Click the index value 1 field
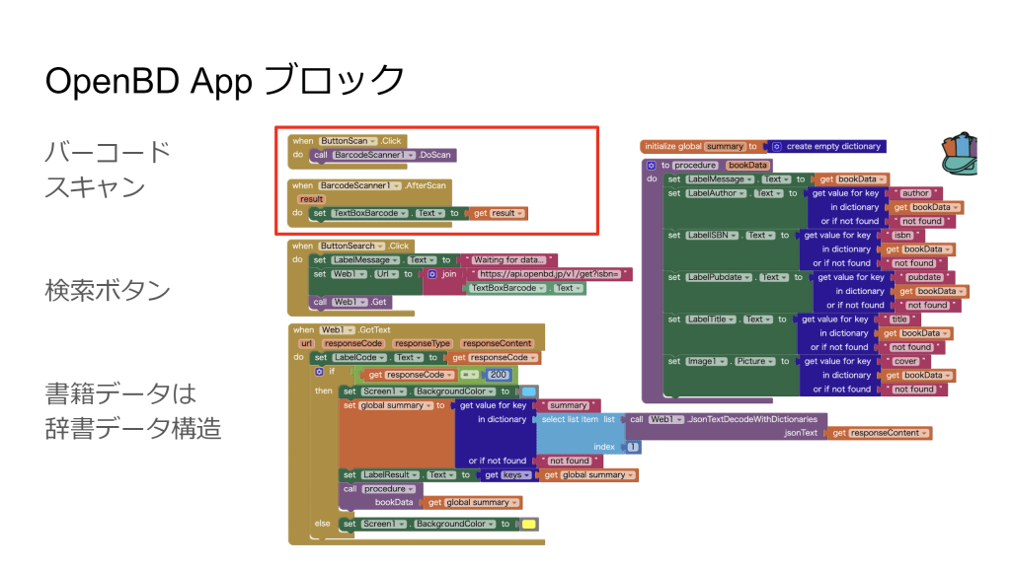 [x=632, y=447]
